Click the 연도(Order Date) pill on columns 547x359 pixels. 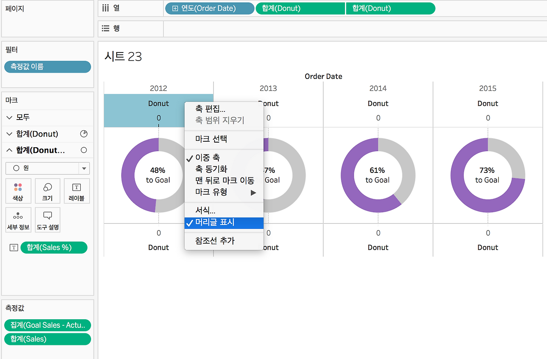point(210,9)
